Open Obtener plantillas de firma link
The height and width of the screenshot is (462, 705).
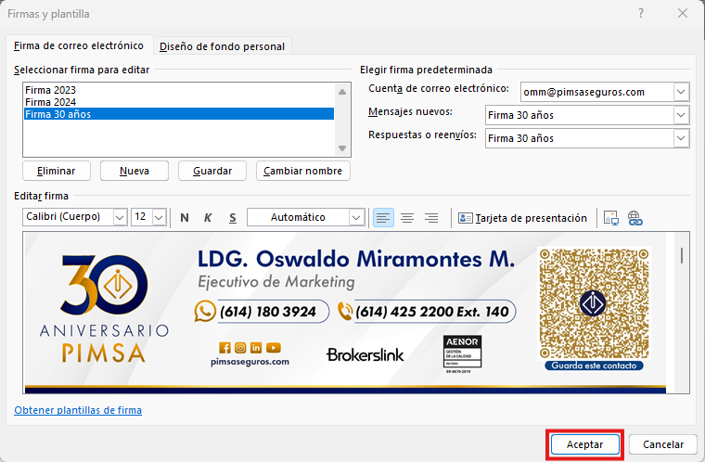pos(78,410)
